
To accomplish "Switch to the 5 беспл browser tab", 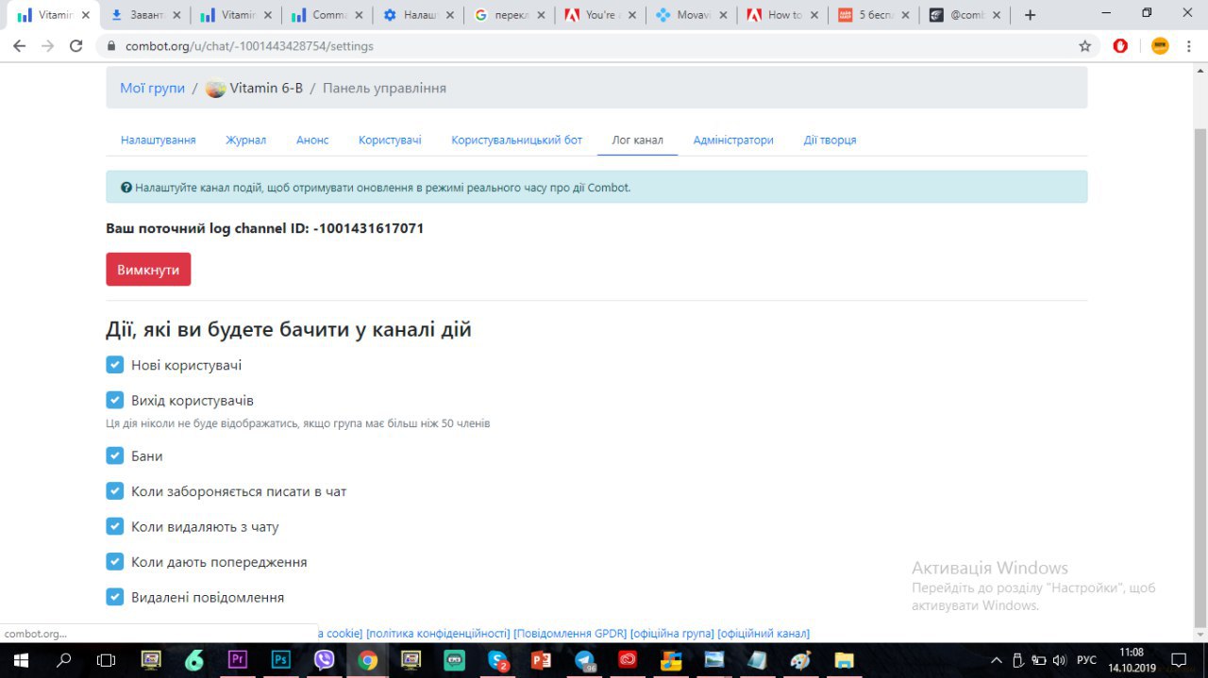I will pos(875,15).
